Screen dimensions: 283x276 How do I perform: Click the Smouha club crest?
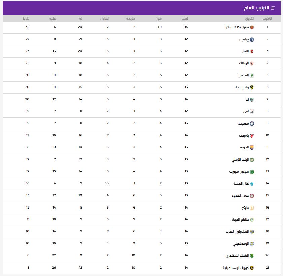coord(251,123)
